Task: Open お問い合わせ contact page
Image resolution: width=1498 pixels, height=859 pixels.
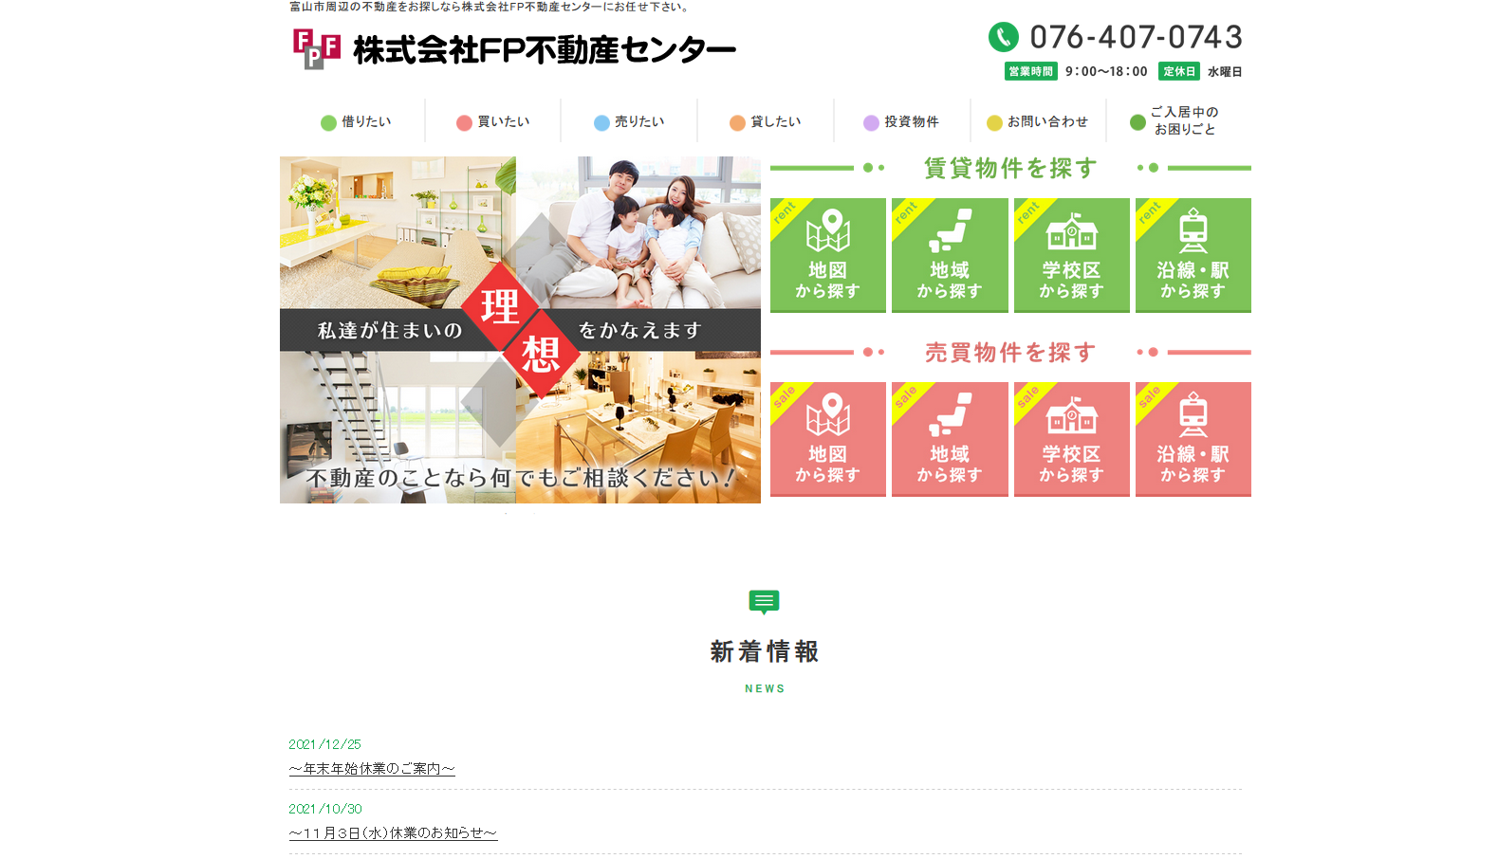Action: pos(1038,121)
